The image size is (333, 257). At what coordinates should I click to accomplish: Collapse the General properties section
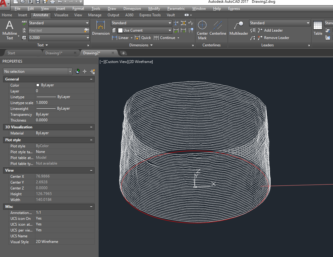point(91,79)
